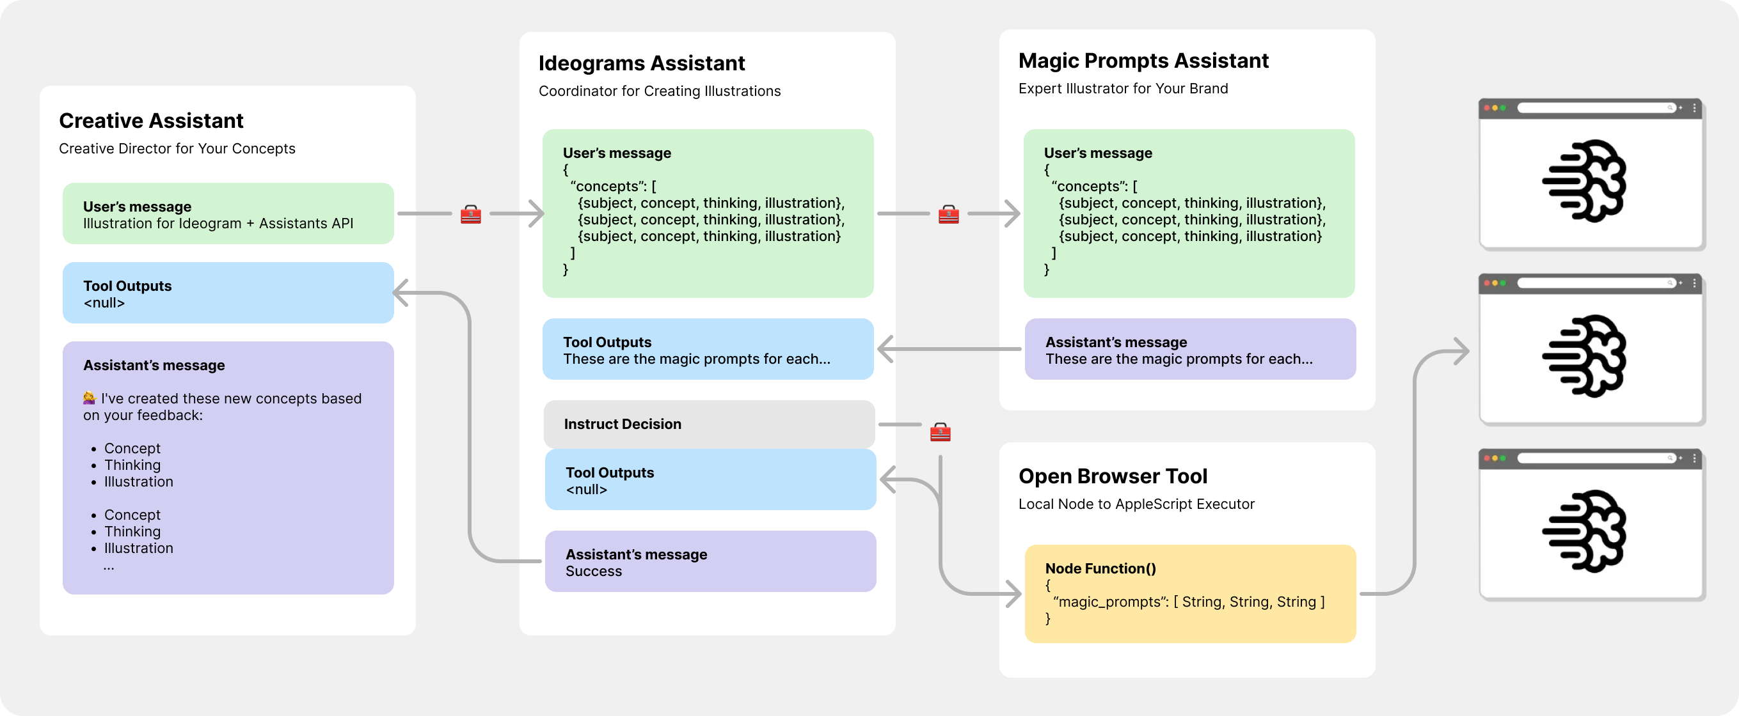Click the search magnifier in the middle browser's address bar
This screenshot has height=716, width=1739.
click(1670, 283)
